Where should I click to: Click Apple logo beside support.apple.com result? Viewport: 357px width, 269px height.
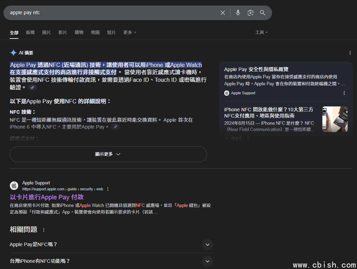click(x=14, y=186)
